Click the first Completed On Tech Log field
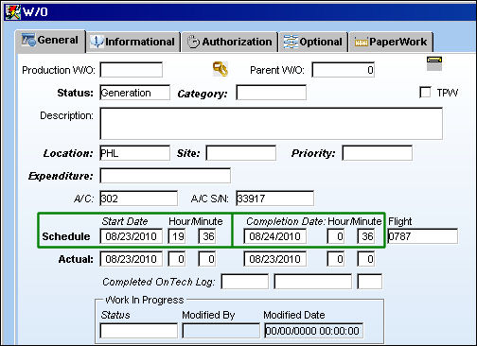 coord(245,282)
